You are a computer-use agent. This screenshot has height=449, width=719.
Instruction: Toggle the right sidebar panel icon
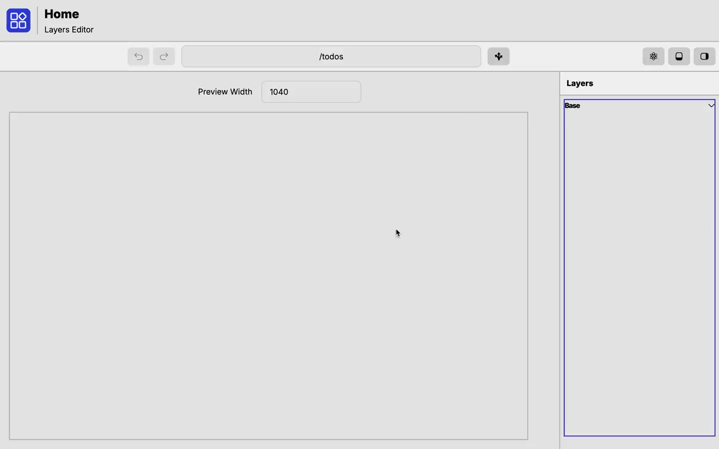704,56
